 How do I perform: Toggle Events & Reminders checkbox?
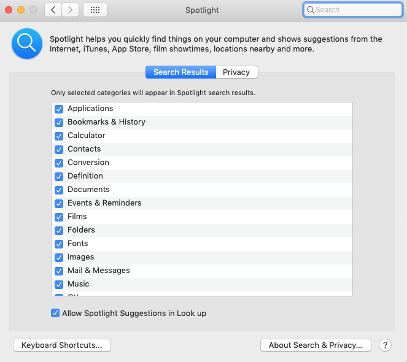[x=59, y=204]
